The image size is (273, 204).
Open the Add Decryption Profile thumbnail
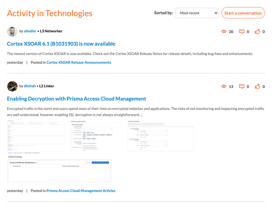(x=92, y=136)
